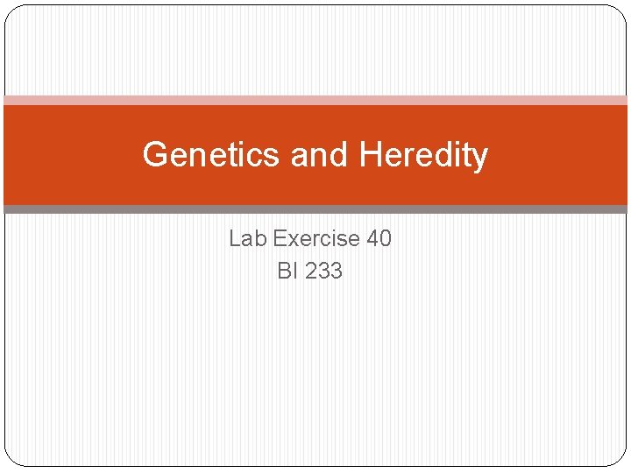The height and width of the screenshot is (473, 631).
Task: Click the word "Lab" in the subtitle
Action: click(x=248, y=238)
